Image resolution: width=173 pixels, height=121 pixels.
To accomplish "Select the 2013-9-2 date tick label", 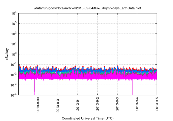I will coord(97,104).
